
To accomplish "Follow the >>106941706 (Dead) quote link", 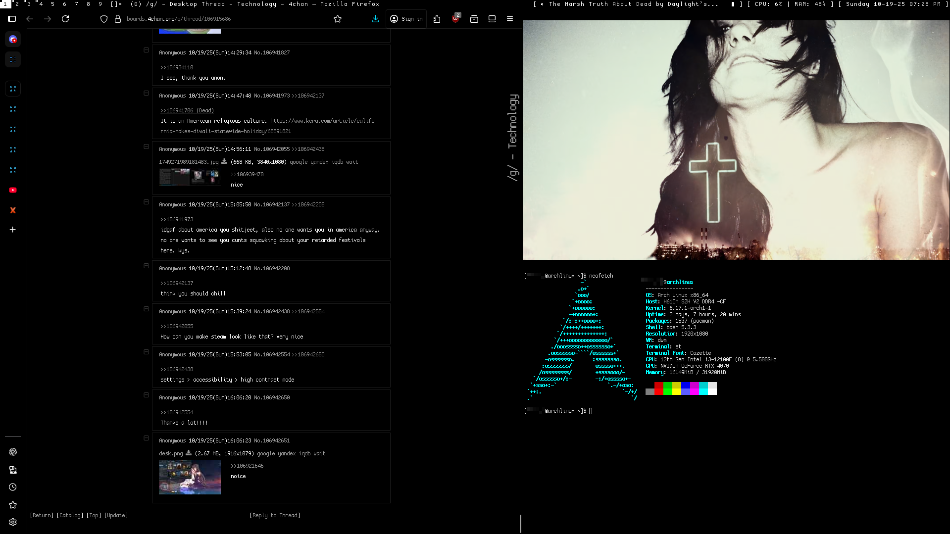I will tap(187, 110).
